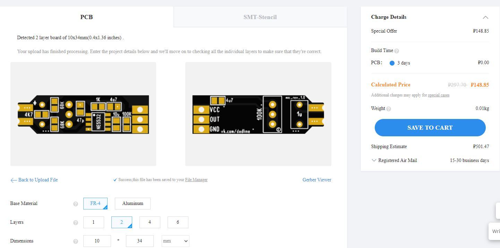Switch to the PCB tab
The height and width of the screenshot is (248, 500).
coord(87,17)
